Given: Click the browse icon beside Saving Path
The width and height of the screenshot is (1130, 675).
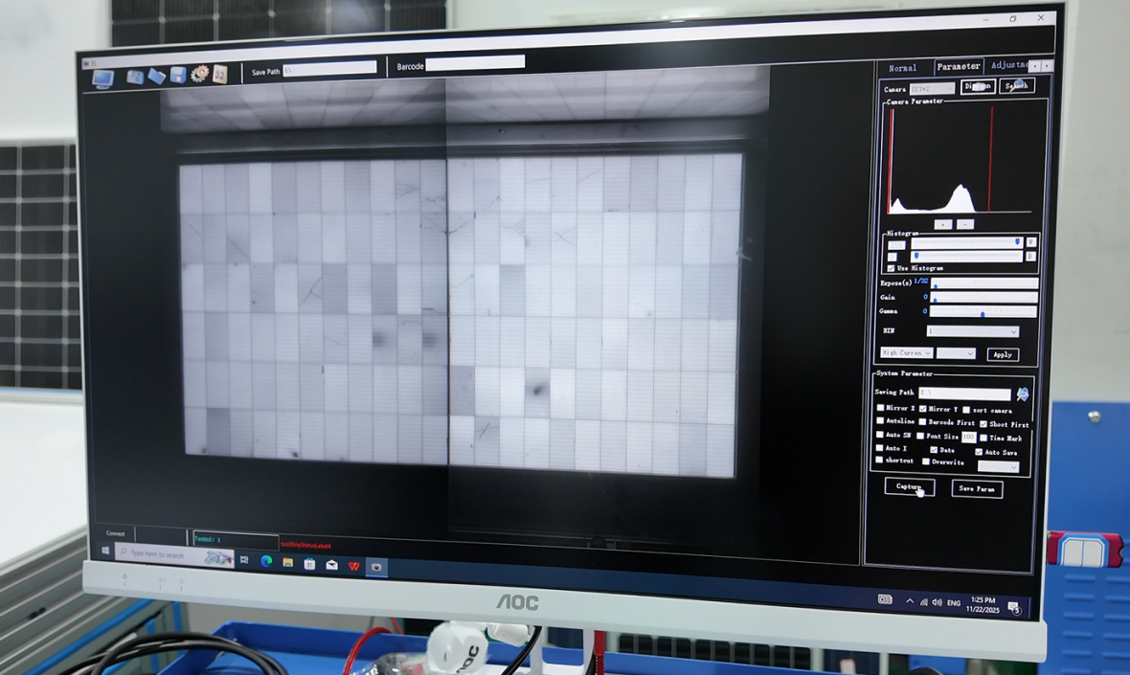Looking at the screenshot, I should point(1023,394).
